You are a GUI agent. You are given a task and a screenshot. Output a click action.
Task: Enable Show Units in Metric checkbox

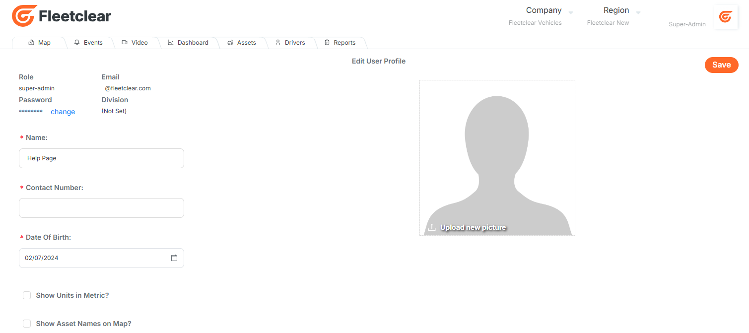pos(27,295)
